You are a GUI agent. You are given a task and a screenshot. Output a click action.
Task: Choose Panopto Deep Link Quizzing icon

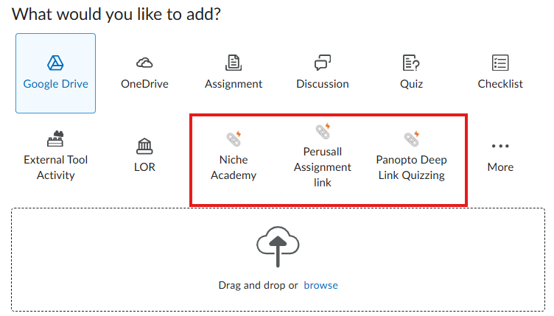(x=411, y=138)
